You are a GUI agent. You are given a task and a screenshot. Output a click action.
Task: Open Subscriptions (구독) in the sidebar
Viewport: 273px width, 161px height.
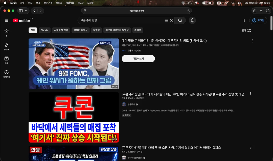[x=6, y=60]
